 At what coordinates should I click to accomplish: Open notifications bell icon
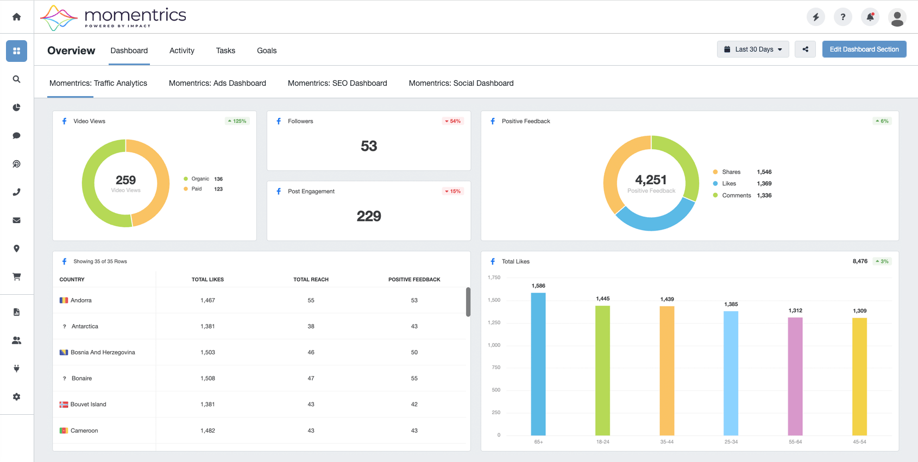[870, 17]
